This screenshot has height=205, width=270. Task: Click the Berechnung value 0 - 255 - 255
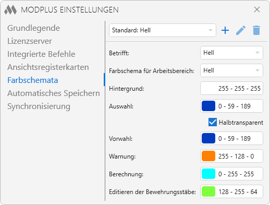236,174
